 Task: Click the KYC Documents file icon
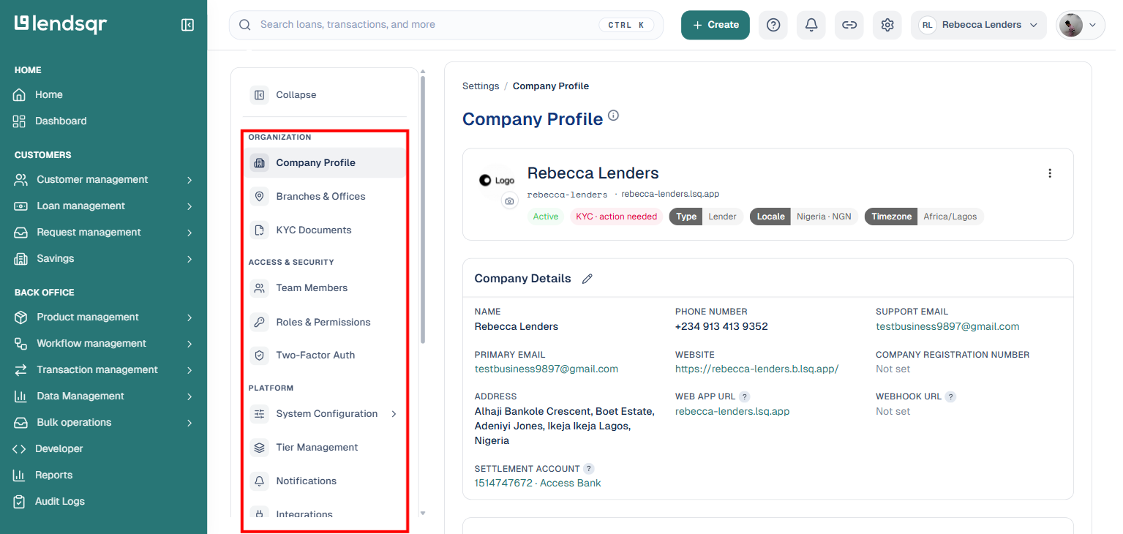(259, 230)
